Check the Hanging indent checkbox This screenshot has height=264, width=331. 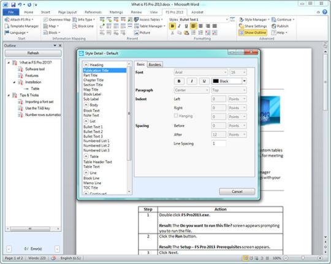[176, 115]
